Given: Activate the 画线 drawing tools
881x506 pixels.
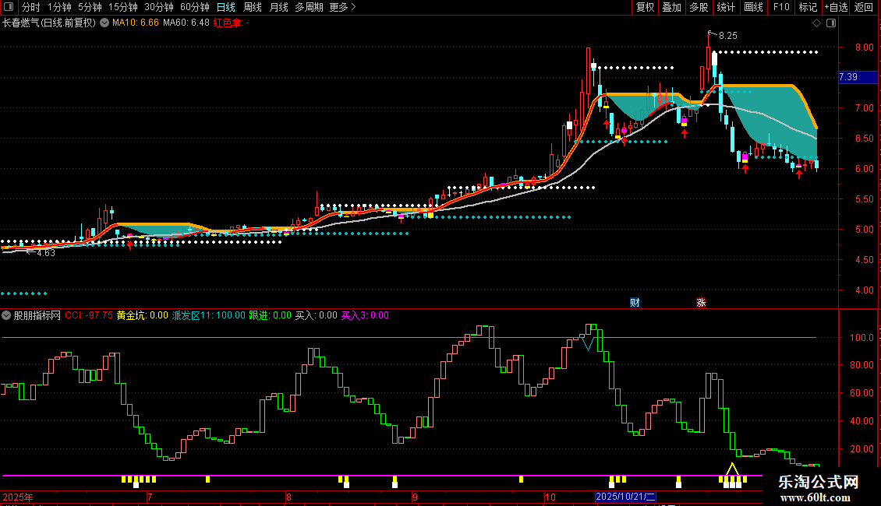Looking at the screenshot, I should [x=753, y=7].
